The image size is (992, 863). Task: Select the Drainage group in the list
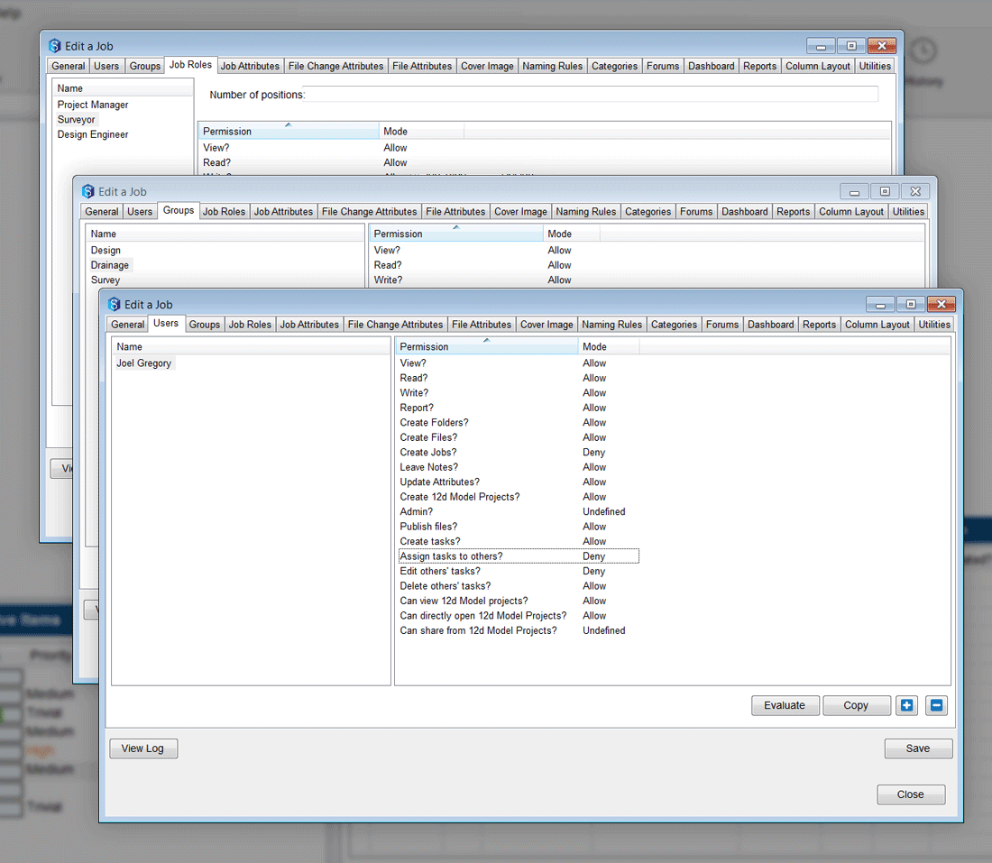pyautogui.click(x=110, y=265)
